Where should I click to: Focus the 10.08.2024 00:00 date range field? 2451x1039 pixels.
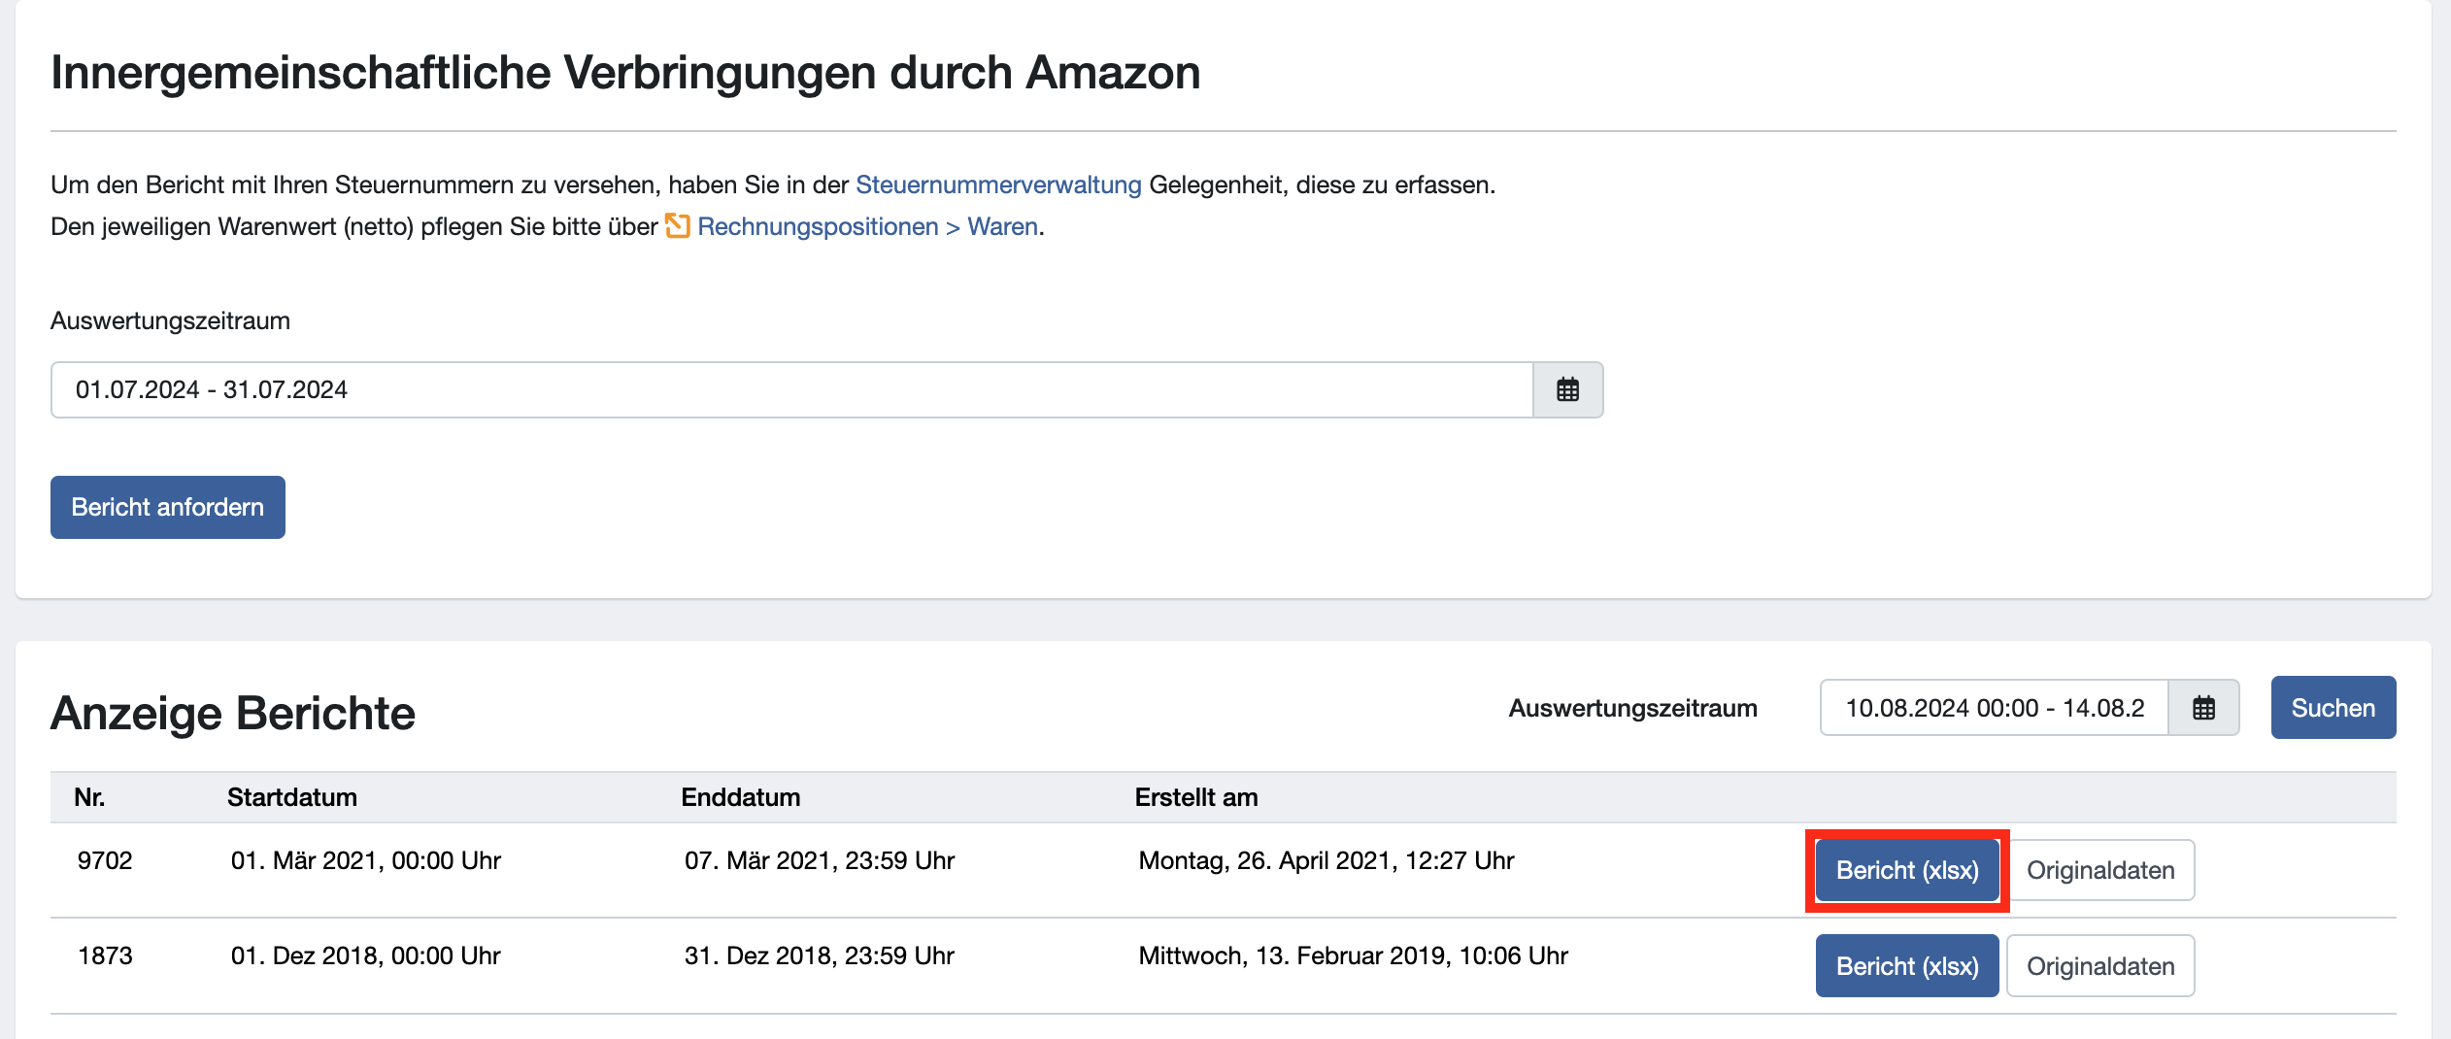point(1995,708)
